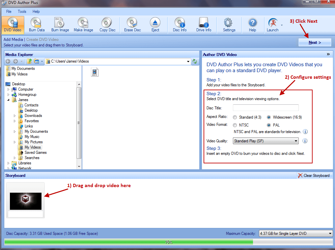Click the Next button
335x250 pixels.
[x=315, y=42]
